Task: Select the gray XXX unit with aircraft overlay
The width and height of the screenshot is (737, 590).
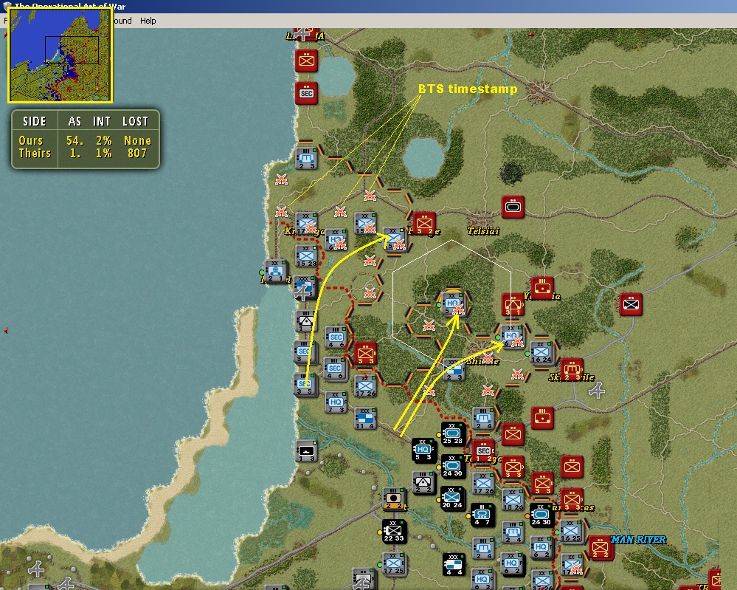Action: [x=305, y=288]
